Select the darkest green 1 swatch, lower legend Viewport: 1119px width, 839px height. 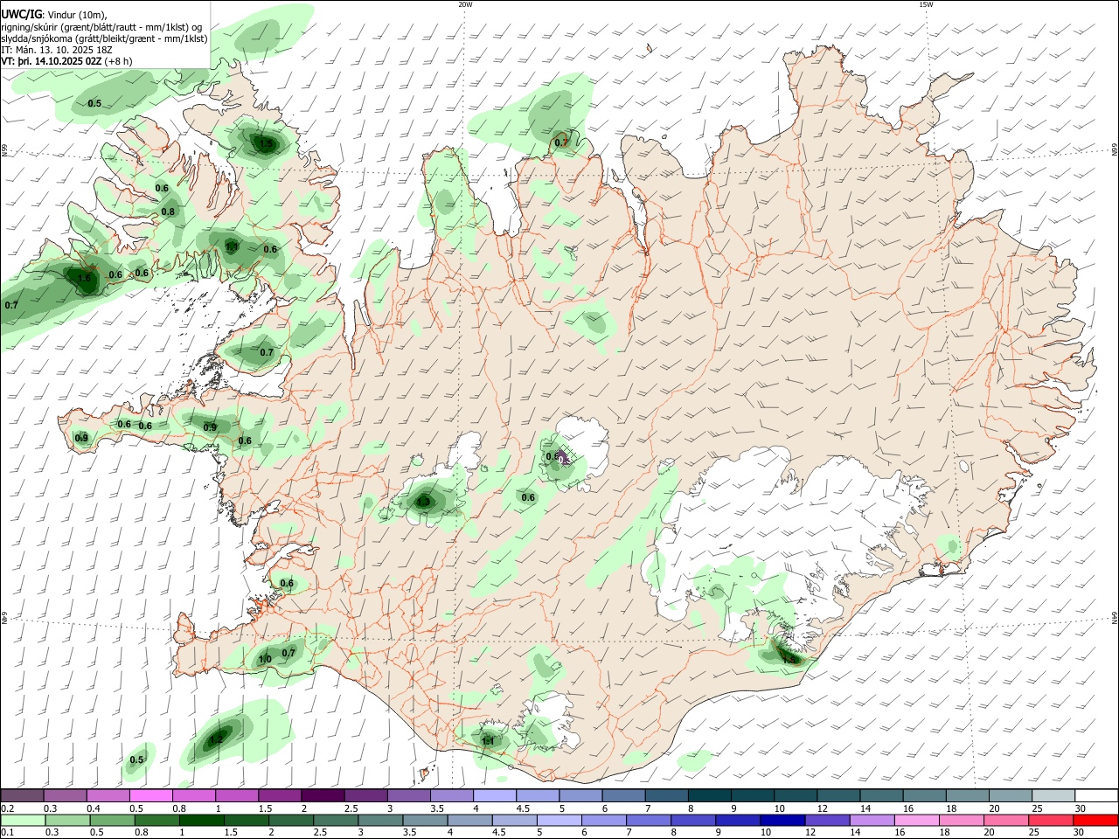[201, 820]
